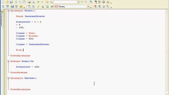The width and height of the screenshot is (169, 95).
Task: Click the conditional breakpoint question icon
Action: [x=100, y=7]
